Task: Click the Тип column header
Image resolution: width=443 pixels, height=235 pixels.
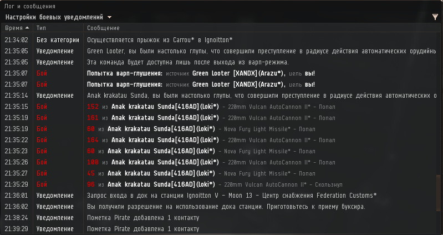Action: point(42,28)
